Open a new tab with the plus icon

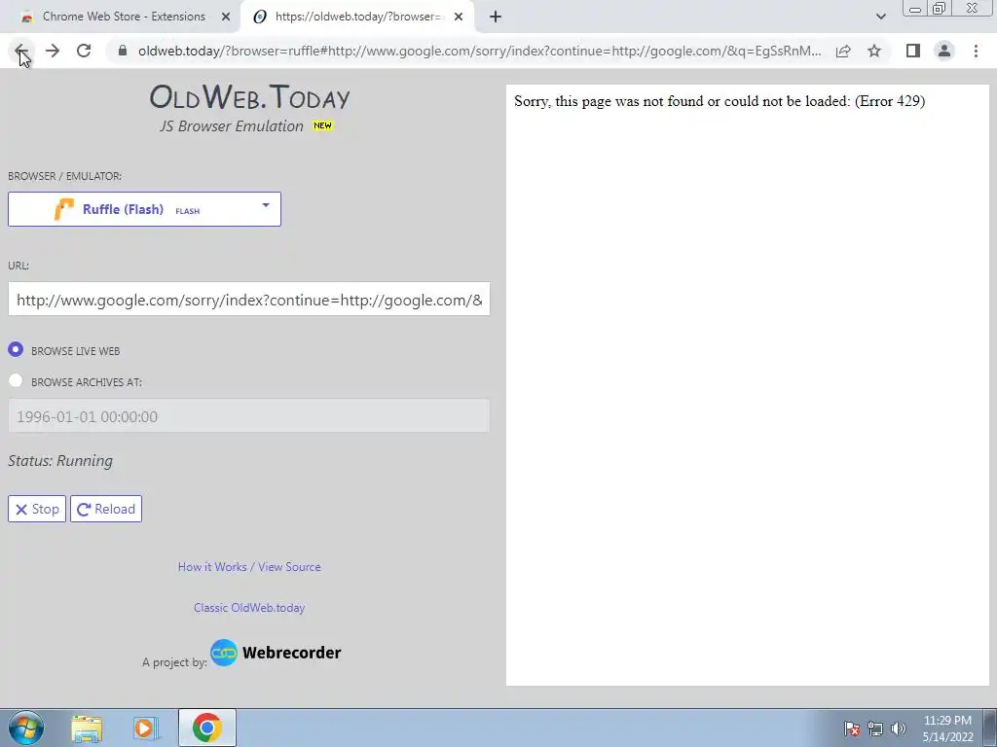[496, 18]
